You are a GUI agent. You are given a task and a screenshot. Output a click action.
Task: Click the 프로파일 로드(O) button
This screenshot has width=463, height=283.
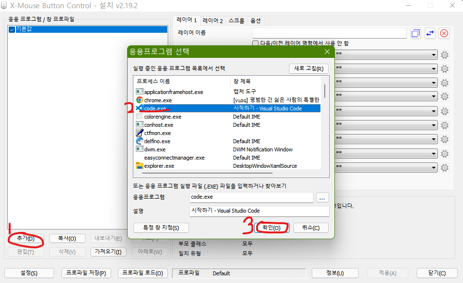(143, 273)
